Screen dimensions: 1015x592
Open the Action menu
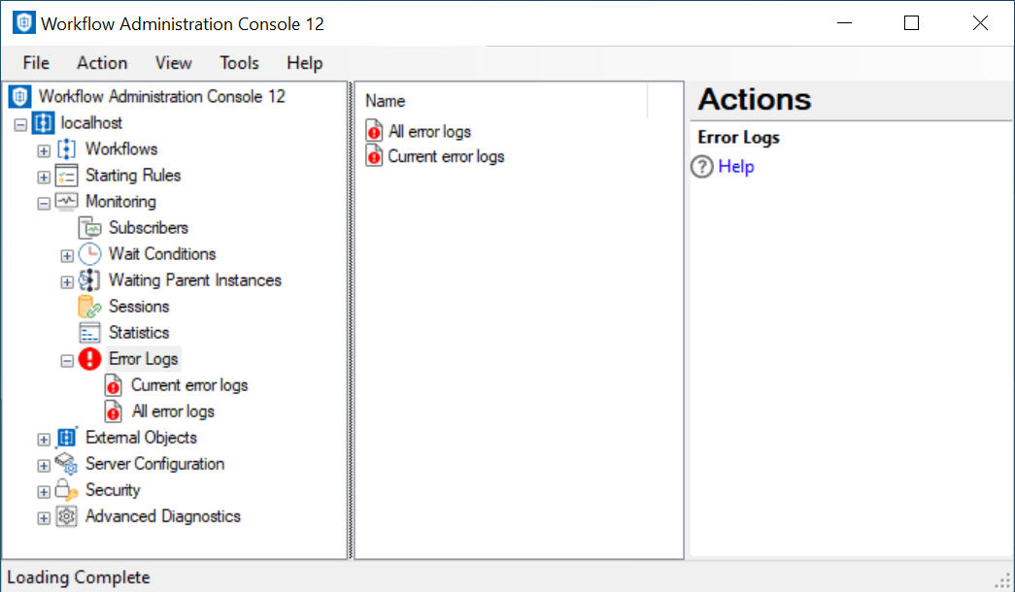coord(102,63)
